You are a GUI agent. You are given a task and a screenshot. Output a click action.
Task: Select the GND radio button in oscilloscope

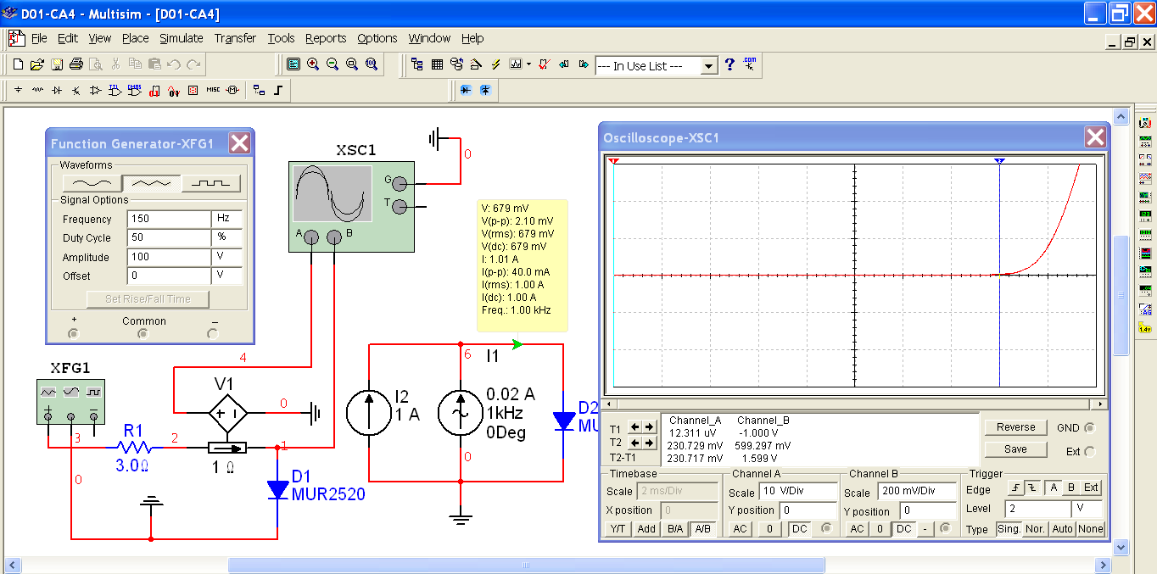1090,428
